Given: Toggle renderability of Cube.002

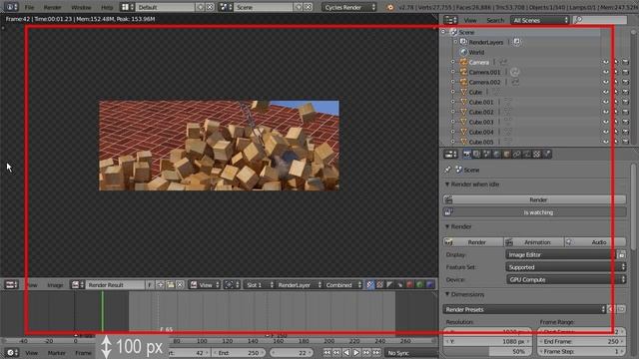Looking at the screenshot, I should click(x=626, y=112).
